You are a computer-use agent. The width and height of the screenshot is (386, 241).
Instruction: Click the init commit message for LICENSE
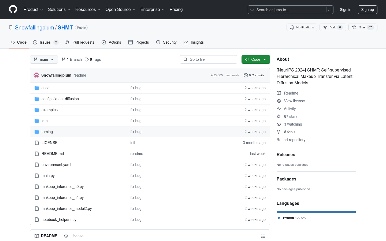point(133,143)
